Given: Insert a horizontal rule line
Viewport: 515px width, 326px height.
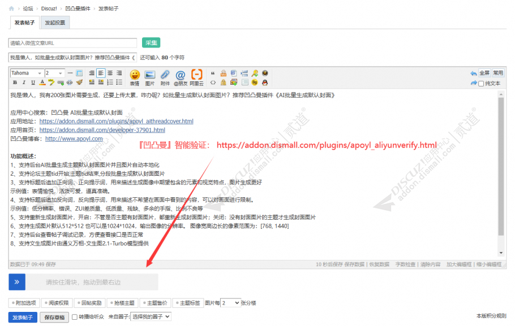Looking at the screenshot, I should pos(70,73).
